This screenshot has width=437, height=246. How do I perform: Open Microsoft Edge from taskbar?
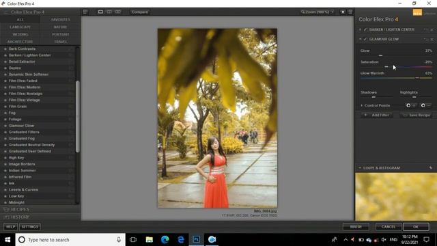(x=165, y=240)
